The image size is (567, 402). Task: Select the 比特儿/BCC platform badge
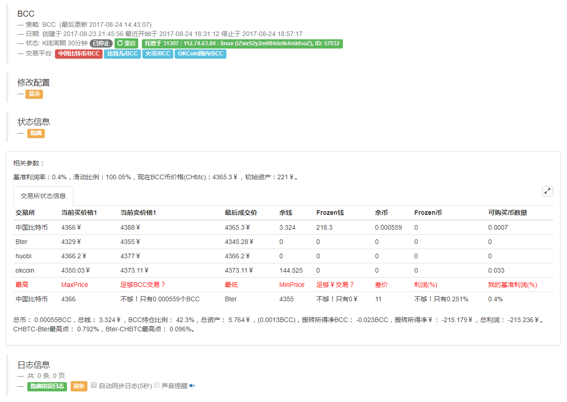pyautogui.click(x=122, y=54)
